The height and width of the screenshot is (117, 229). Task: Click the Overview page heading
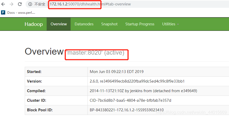44,52
